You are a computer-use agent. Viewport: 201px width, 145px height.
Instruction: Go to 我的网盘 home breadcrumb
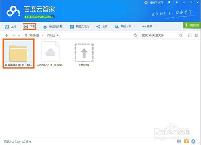pos(32,35)
